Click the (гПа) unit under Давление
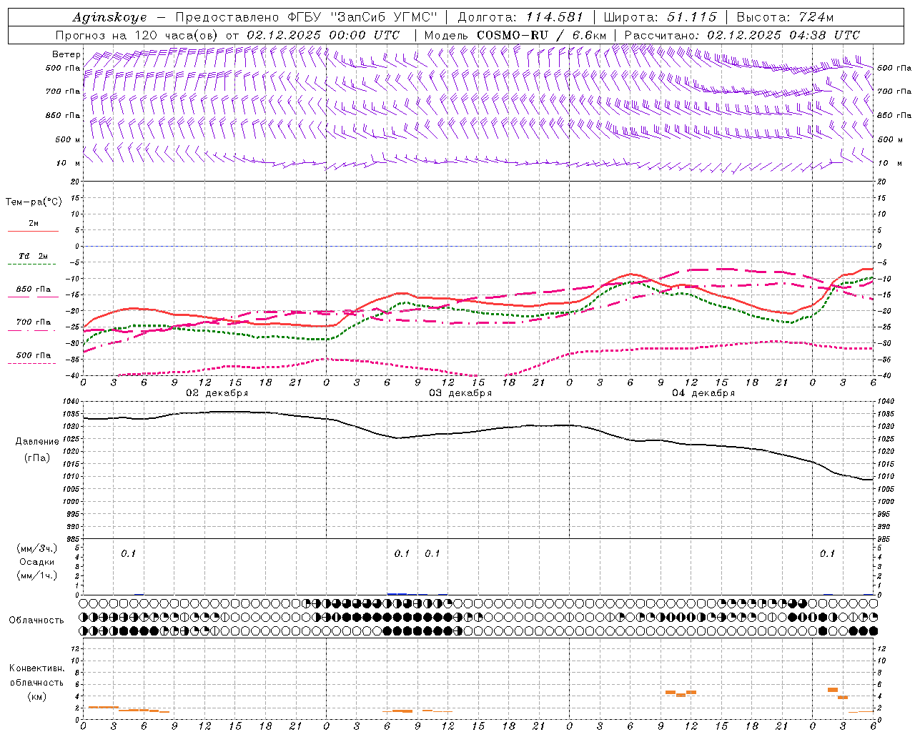 pos(37,457)
